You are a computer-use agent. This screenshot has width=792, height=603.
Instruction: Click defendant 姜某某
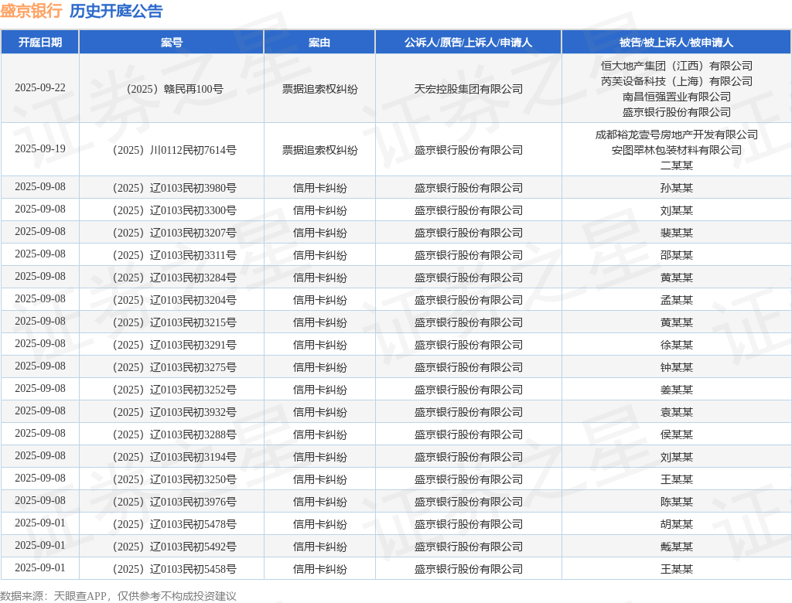pos(676,390)
